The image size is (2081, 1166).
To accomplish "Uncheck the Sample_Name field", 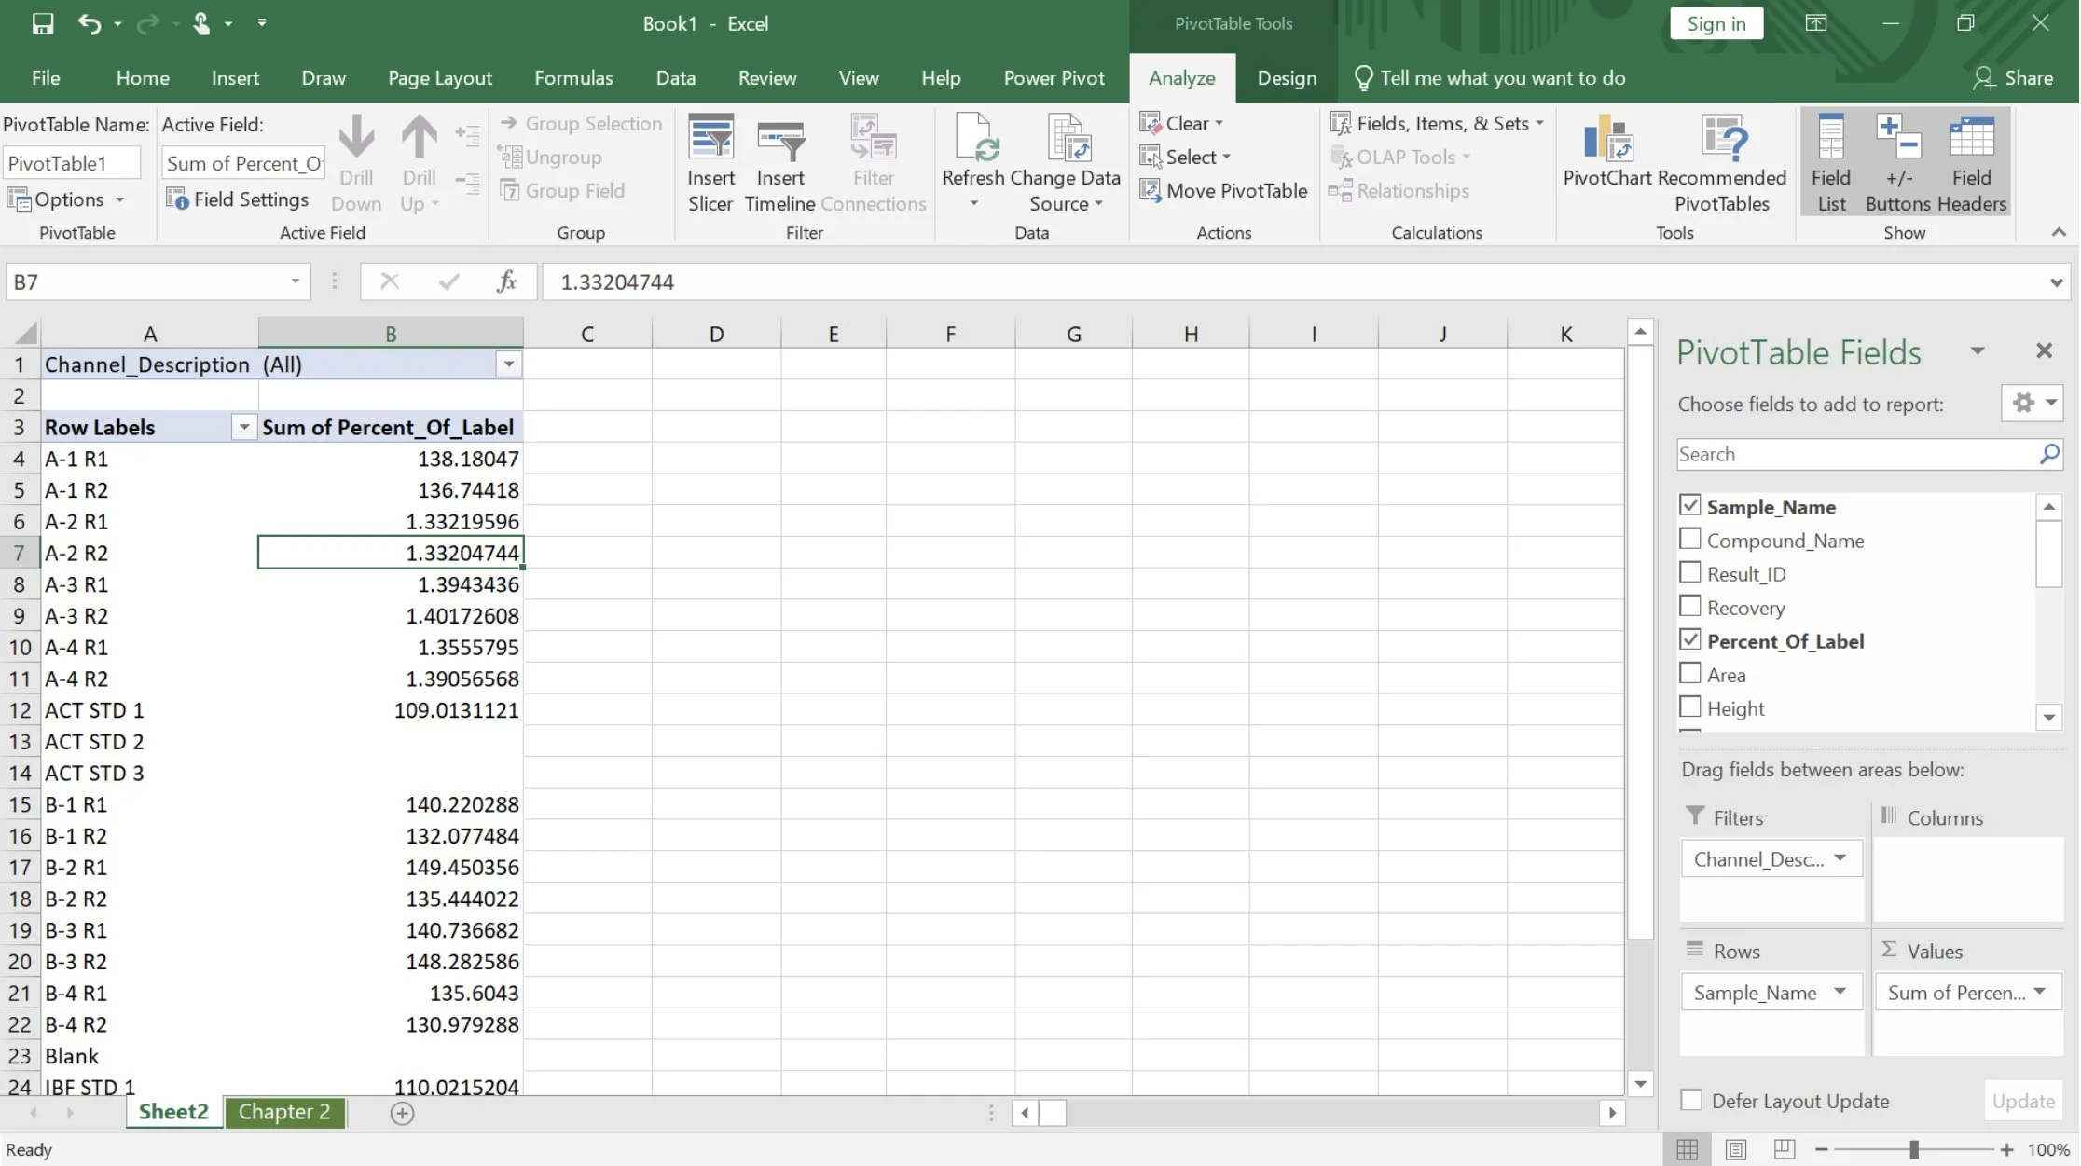I will pyautogui.click(x=1690, y=504).
